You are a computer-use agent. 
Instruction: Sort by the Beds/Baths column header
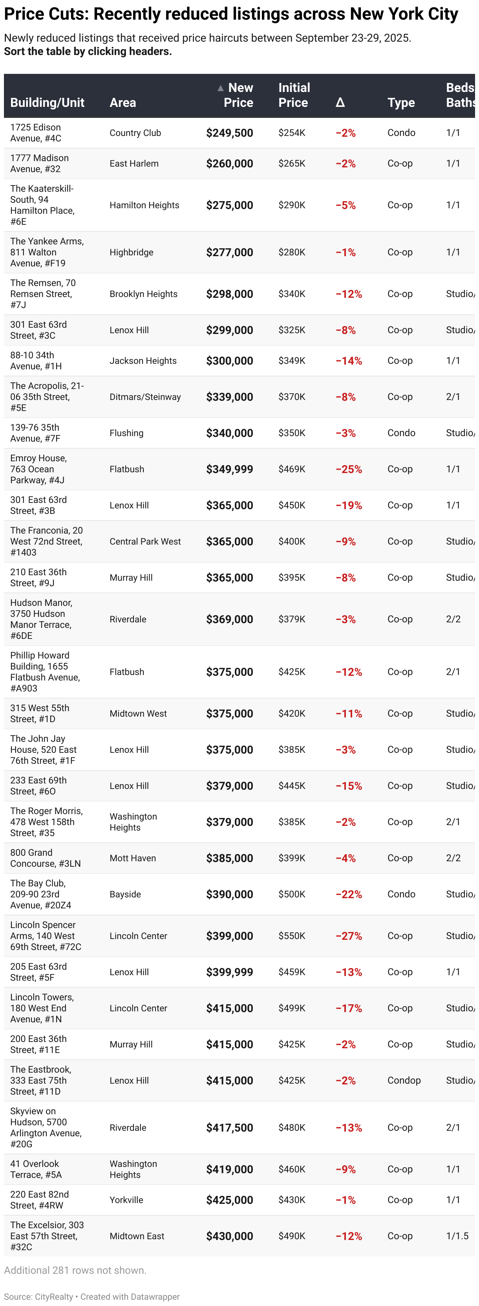pos(459,95)
